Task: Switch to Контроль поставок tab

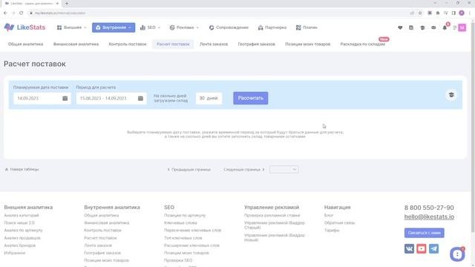Action: tap(127, 44)
